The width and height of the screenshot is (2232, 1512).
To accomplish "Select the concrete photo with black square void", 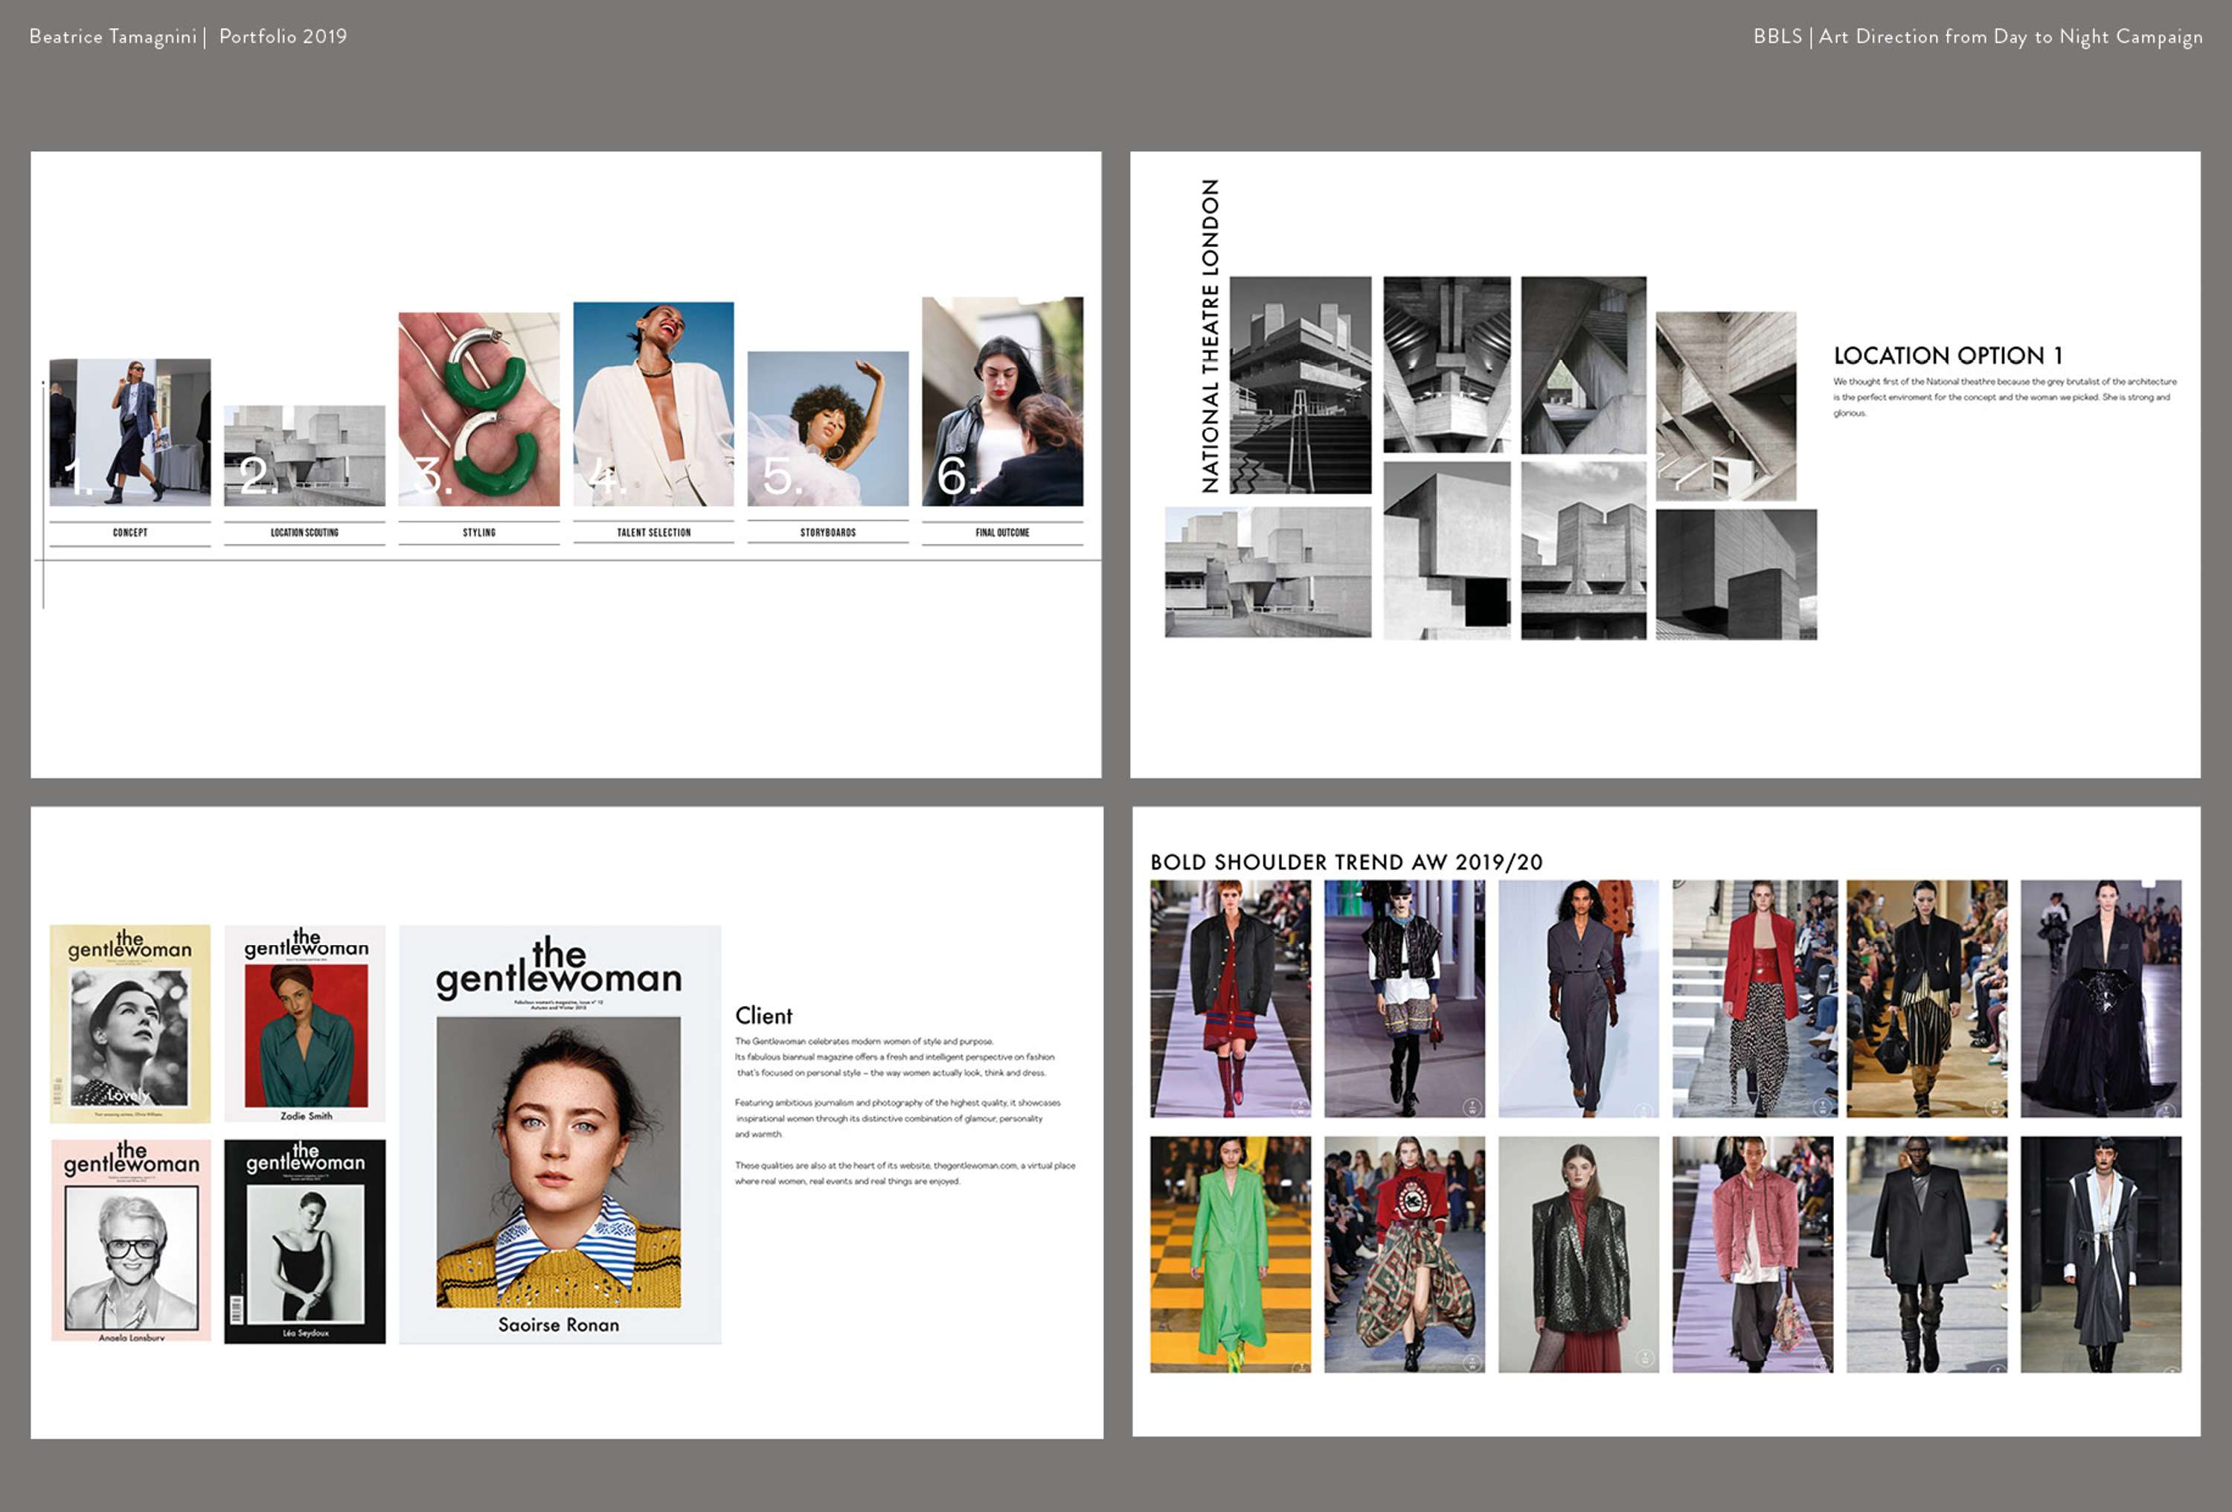I will pyautogui.click(x=1446, y=551).
